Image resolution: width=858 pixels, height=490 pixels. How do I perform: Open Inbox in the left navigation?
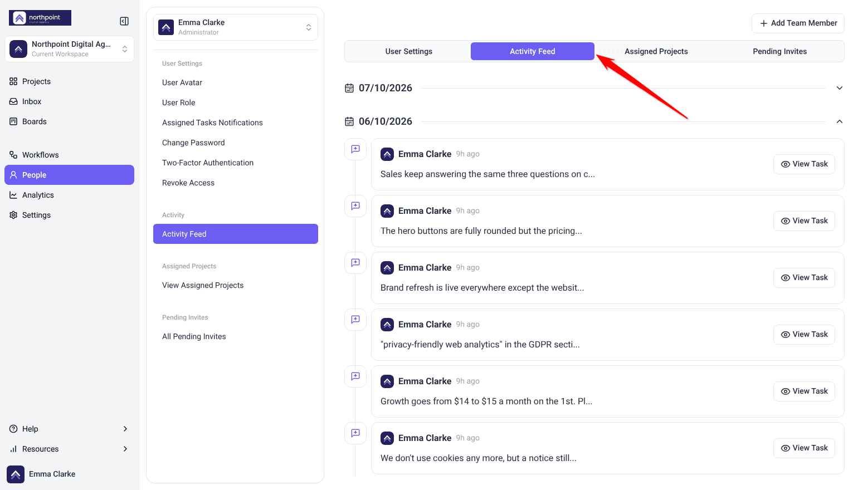click(x=69, y=101)
